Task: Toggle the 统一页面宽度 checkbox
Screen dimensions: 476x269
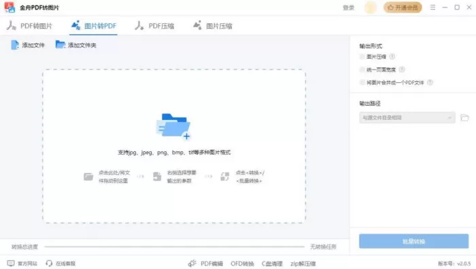Action: (x=362, y=69)
